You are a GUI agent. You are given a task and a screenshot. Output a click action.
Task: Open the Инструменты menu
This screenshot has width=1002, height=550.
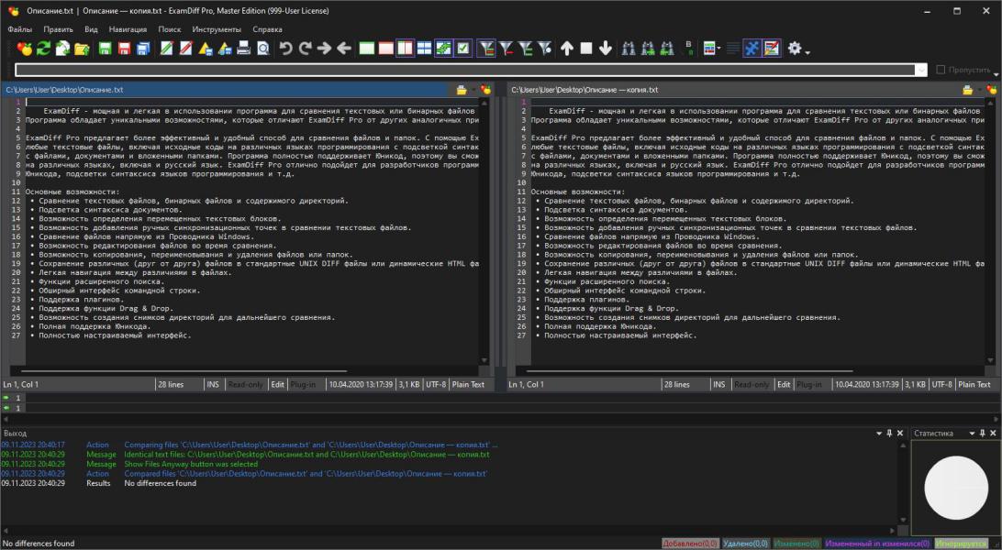pos(217,29)
